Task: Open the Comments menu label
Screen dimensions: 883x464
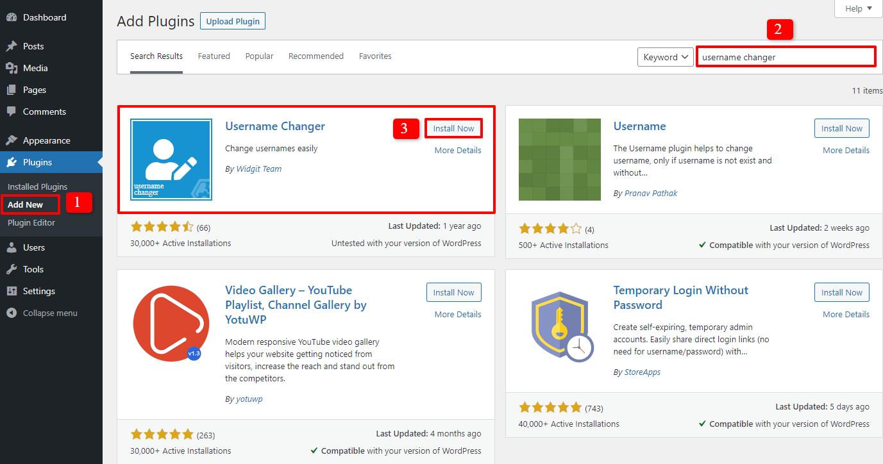Action: pos(44,112)
